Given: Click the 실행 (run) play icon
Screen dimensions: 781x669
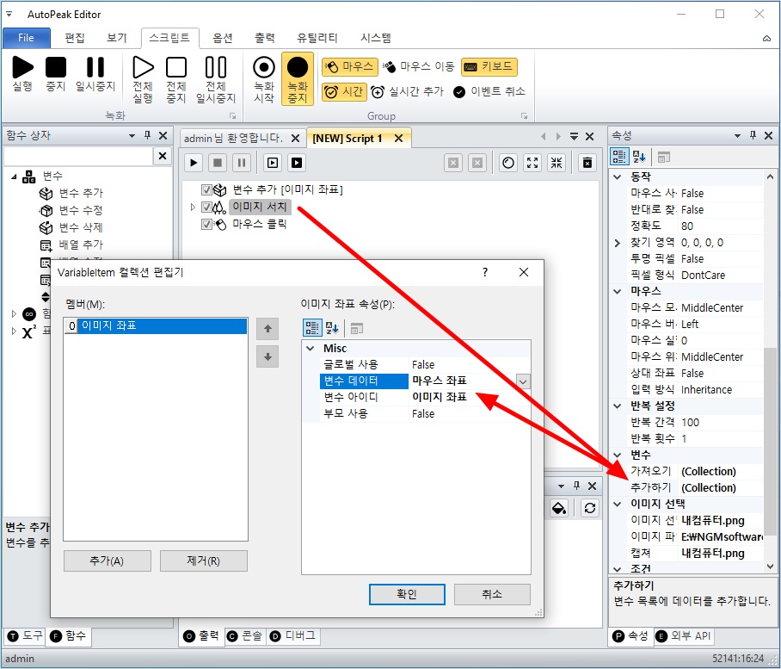Looking at the screenshot, I should [x=22, y=67].
